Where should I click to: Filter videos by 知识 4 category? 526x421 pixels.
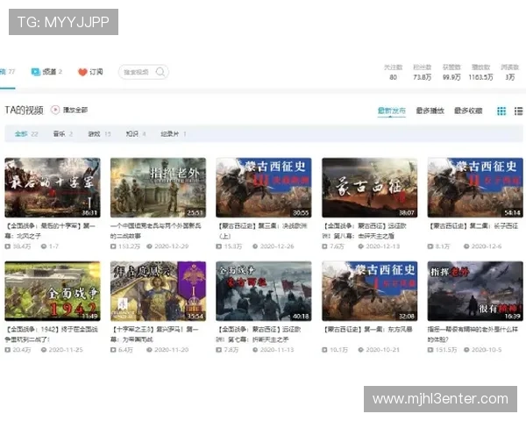point(136,134)
